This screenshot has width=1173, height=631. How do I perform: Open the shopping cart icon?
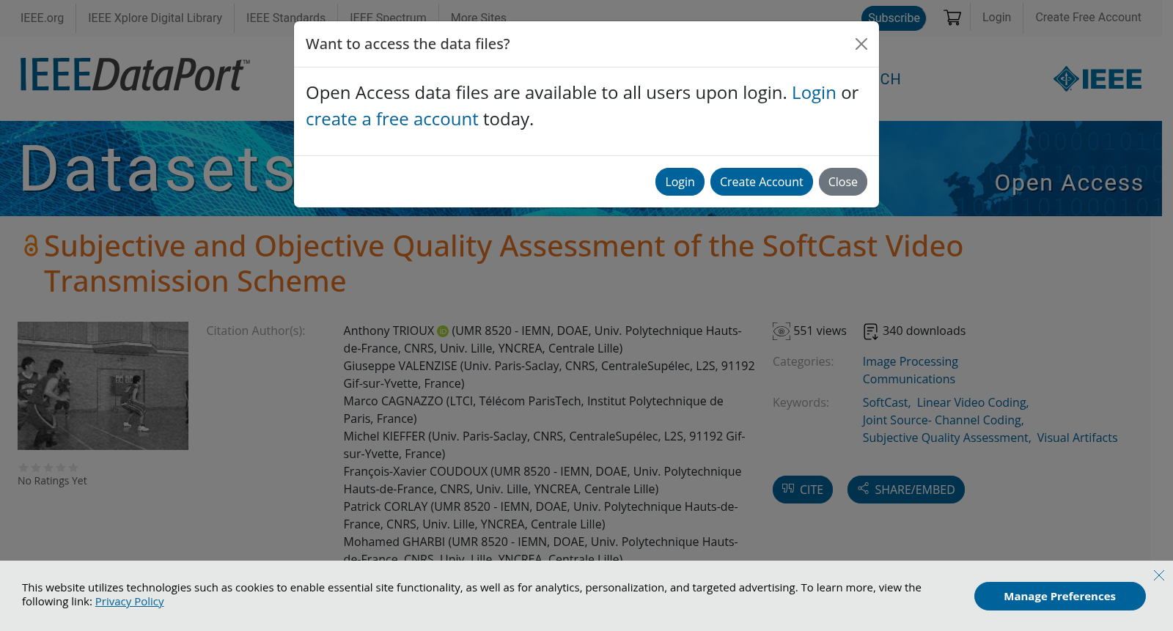tap(952, 18)
